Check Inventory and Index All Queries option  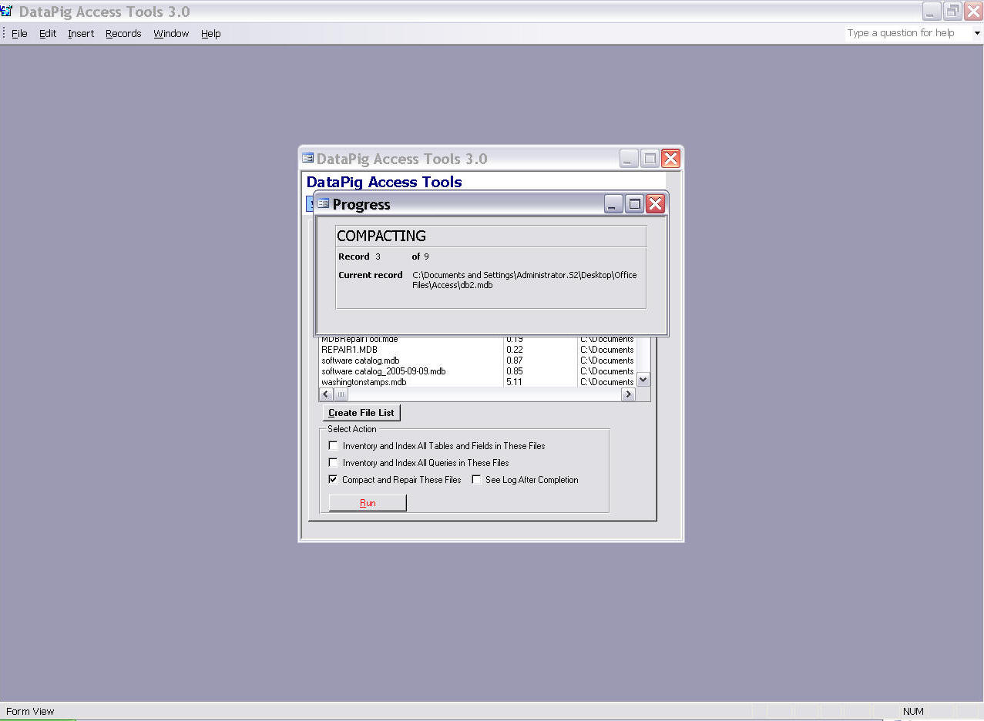pos(333,463)
